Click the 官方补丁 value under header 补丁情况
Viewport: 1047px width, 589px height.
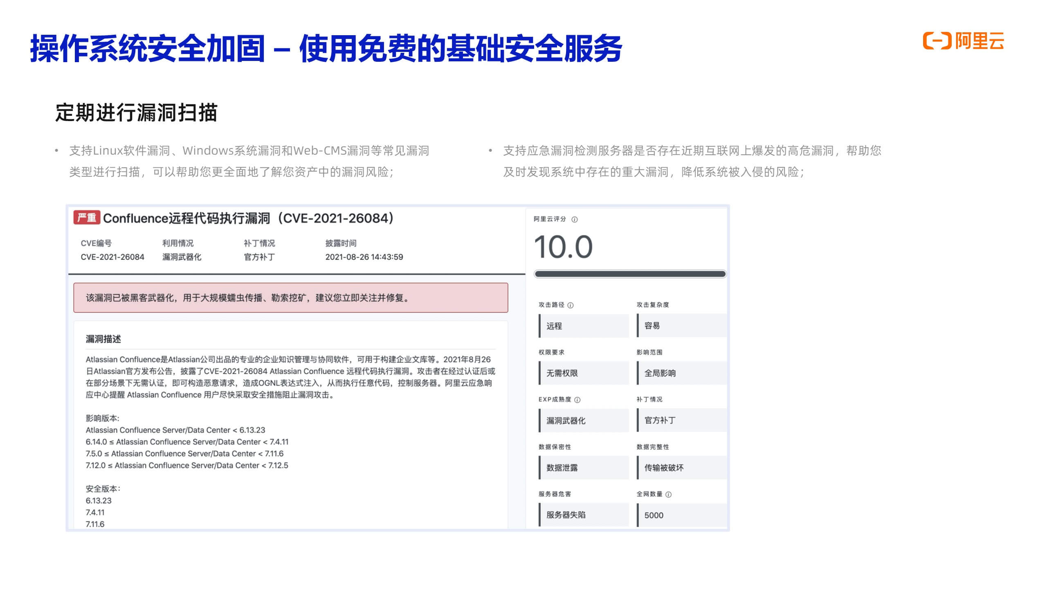coord(259,257)
